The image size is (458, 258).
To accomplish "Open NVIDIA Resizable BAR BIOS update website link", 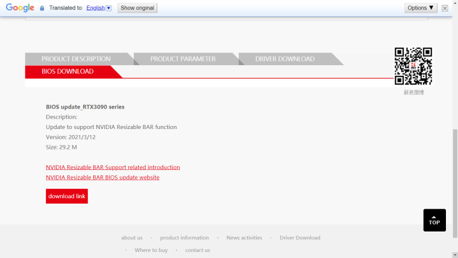I will 102,177.
